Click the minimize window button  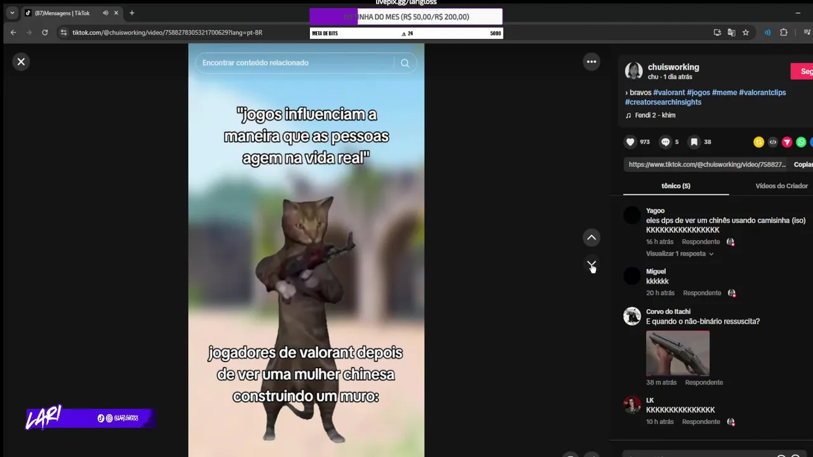(798, 13)
